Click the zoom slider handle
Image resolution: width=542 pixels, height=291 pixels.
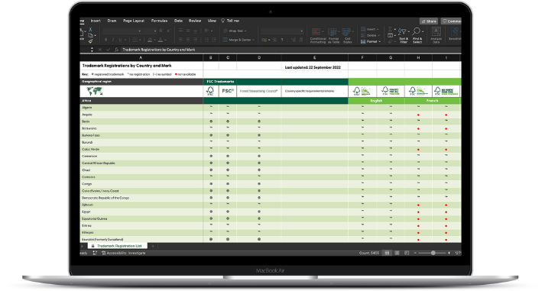(x=433, y=253)
